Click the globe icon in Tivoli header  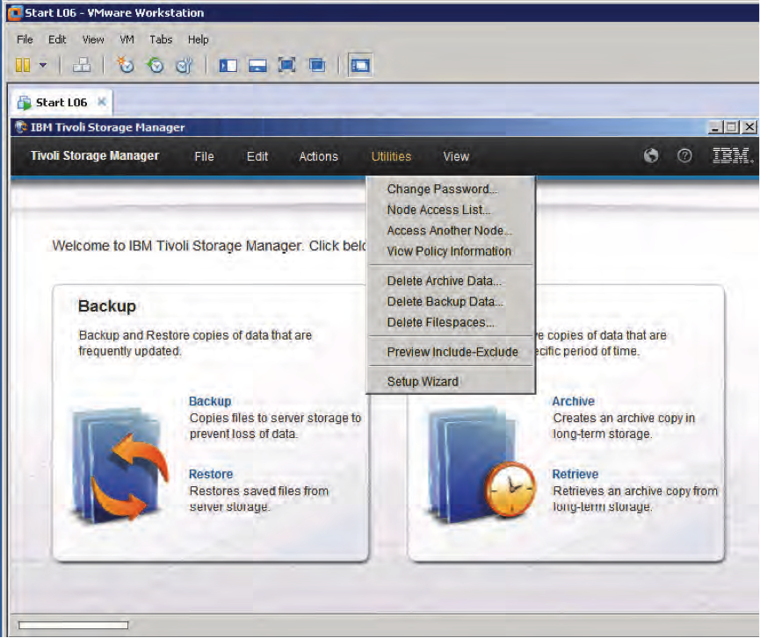click(651, 155)
